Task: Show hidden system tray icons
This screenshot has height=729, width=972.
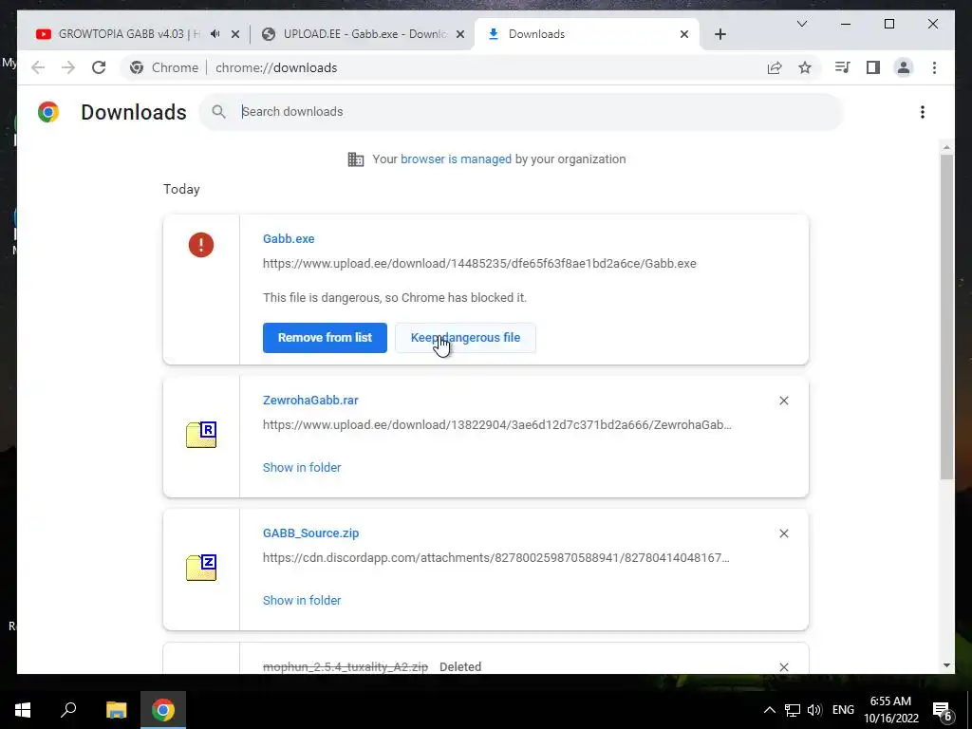Action: 769,710
